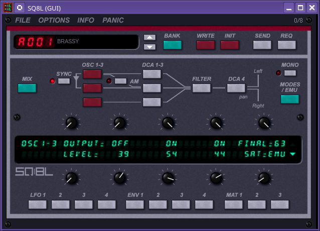This screenshot has width=320, height=231.
Task: Click the SAT:EMU value in display
Action: (x=265, y=154)
